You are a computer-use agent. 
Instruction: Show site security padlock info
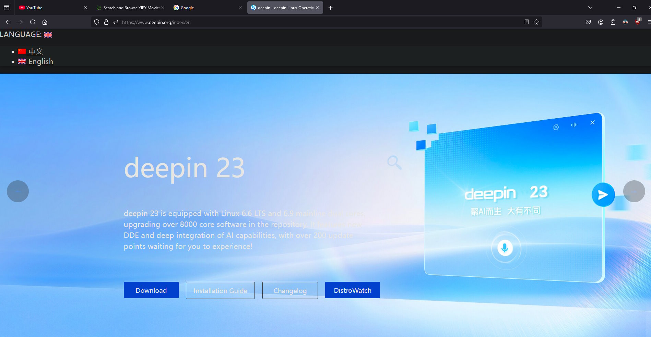point(106,22)
